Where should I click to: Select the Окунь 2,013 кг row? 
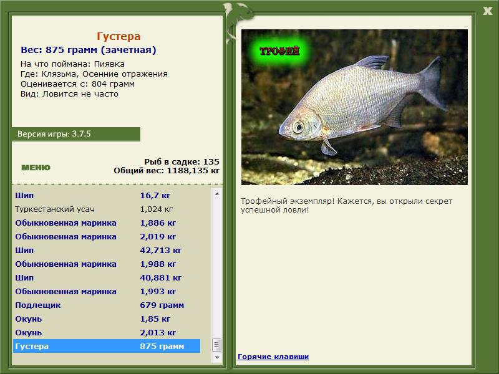[x=107, y=332]
